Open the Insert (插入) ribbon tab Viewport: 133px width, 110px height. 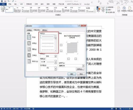(16, 4)
